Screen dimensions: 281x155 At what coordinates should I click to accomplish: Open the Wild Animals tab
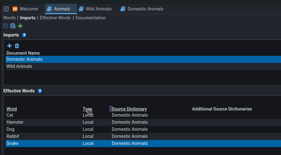(x=95, y=9)
